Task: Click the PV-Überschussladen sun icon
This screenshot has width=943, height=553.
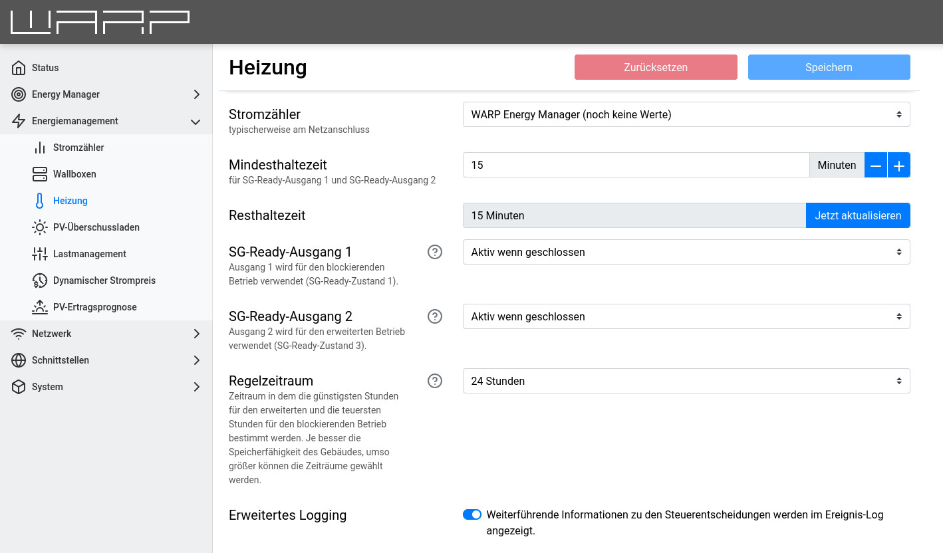Action: click(40, 227)
